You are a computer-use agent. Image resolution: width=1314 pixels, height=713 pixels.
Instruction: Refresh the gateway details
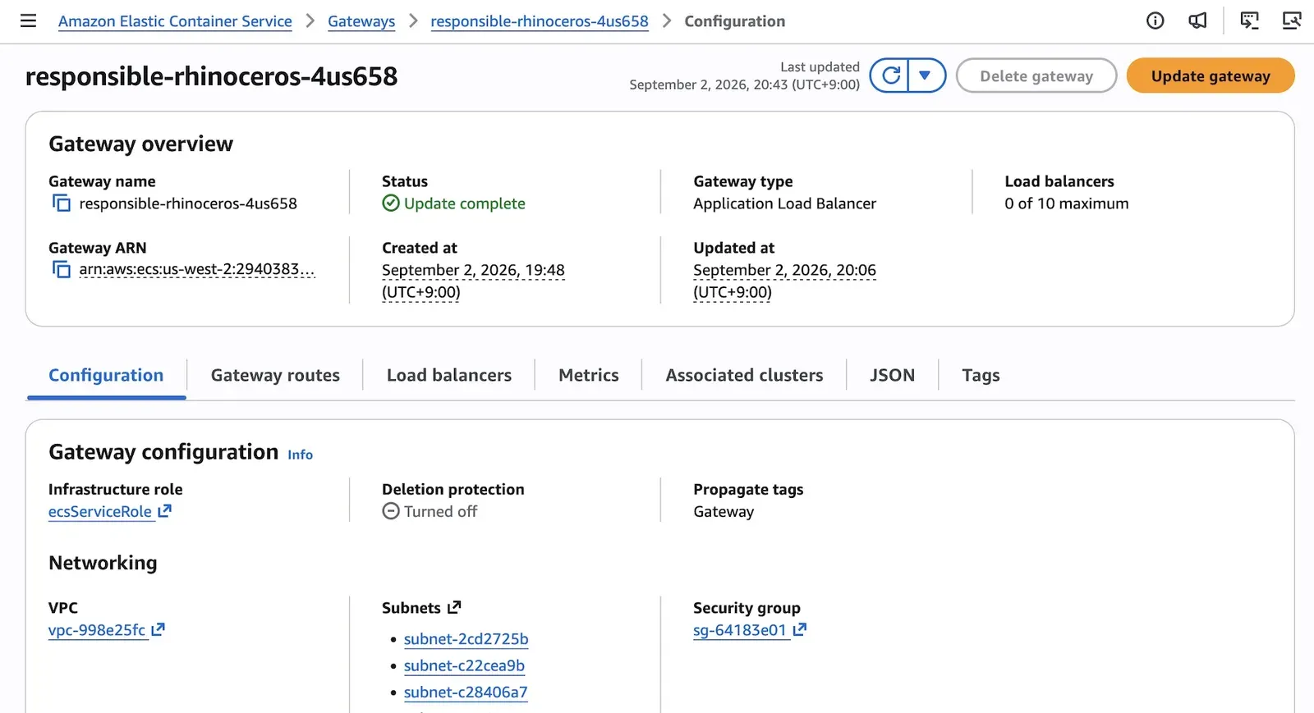click(x=890, y=75)
